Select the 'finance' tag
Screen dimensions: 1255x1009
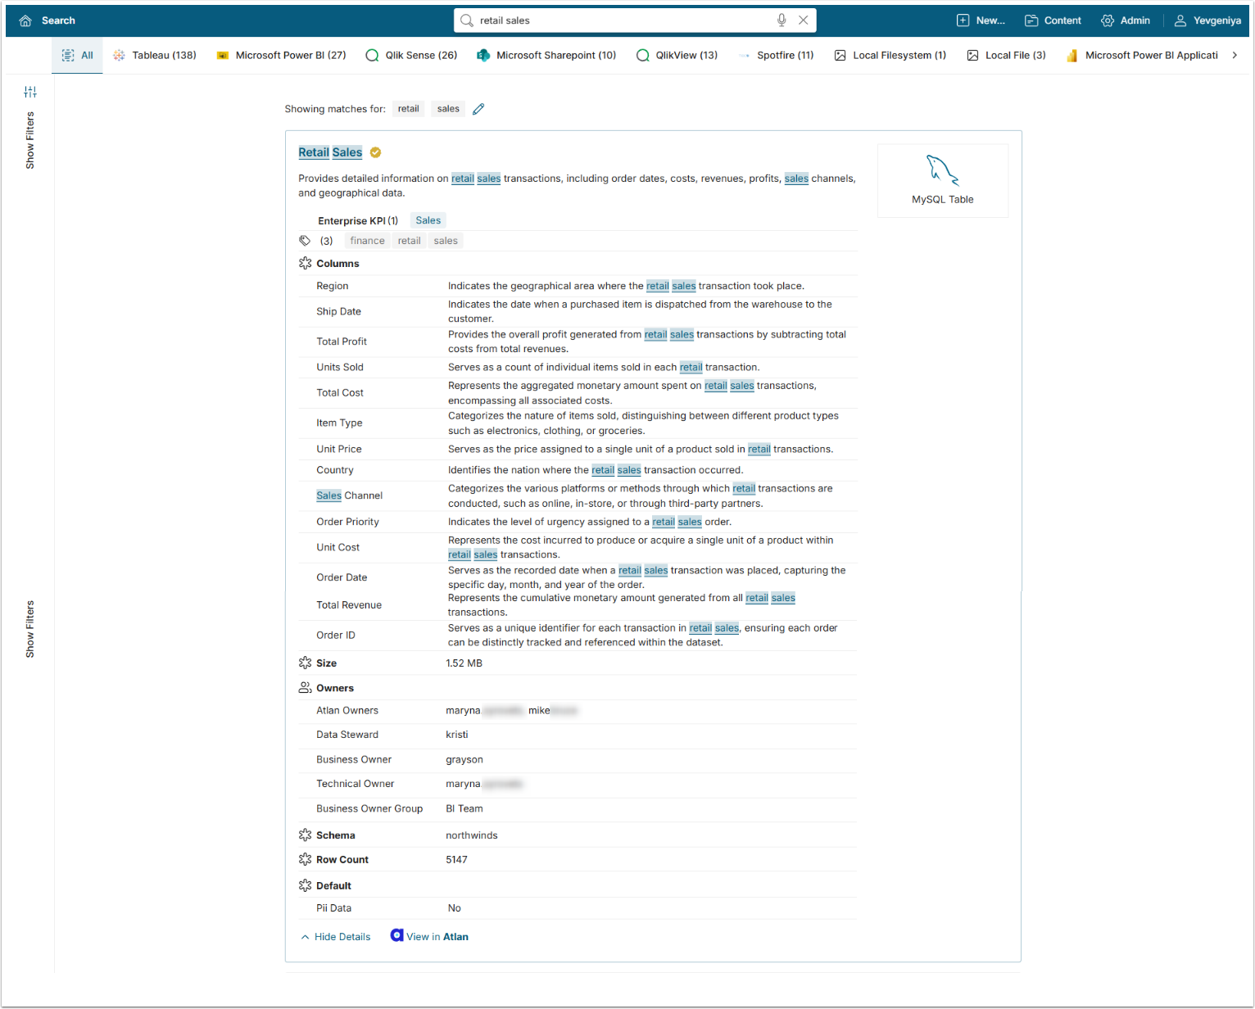point(367,241)
